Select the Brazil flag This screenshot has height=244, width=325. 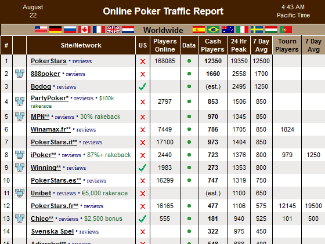pos(214,30)
